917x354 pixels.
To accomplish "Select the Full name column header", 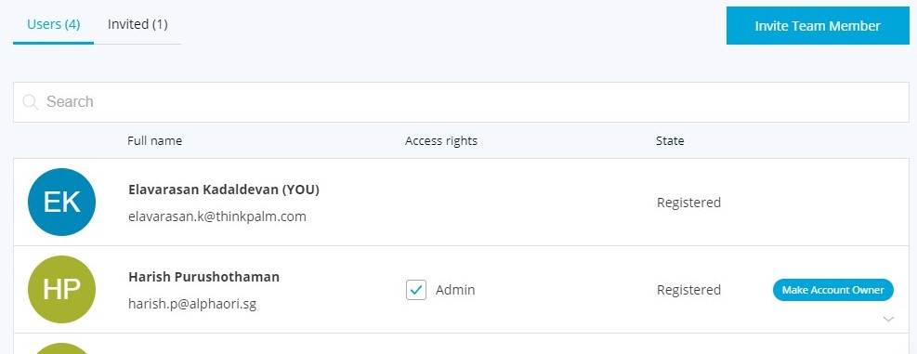I will (x=154, y=140).
